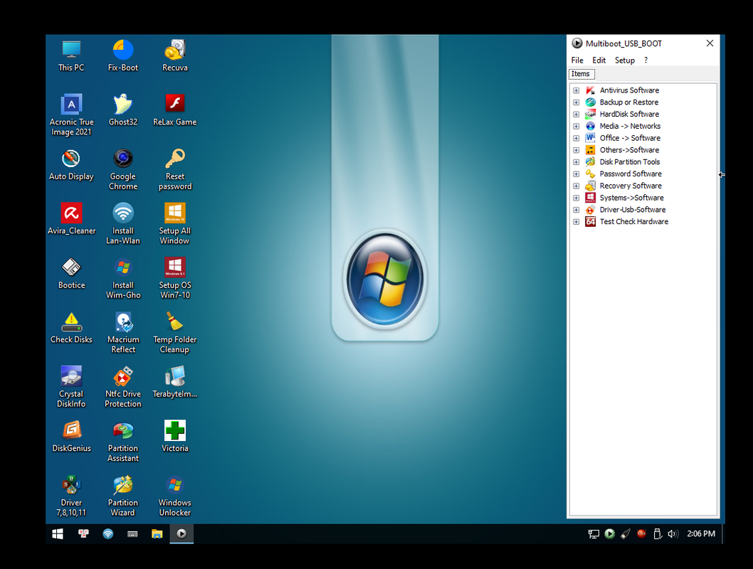
Task: Select Temp Folder Cleanup icon
Action: point(175,333)
